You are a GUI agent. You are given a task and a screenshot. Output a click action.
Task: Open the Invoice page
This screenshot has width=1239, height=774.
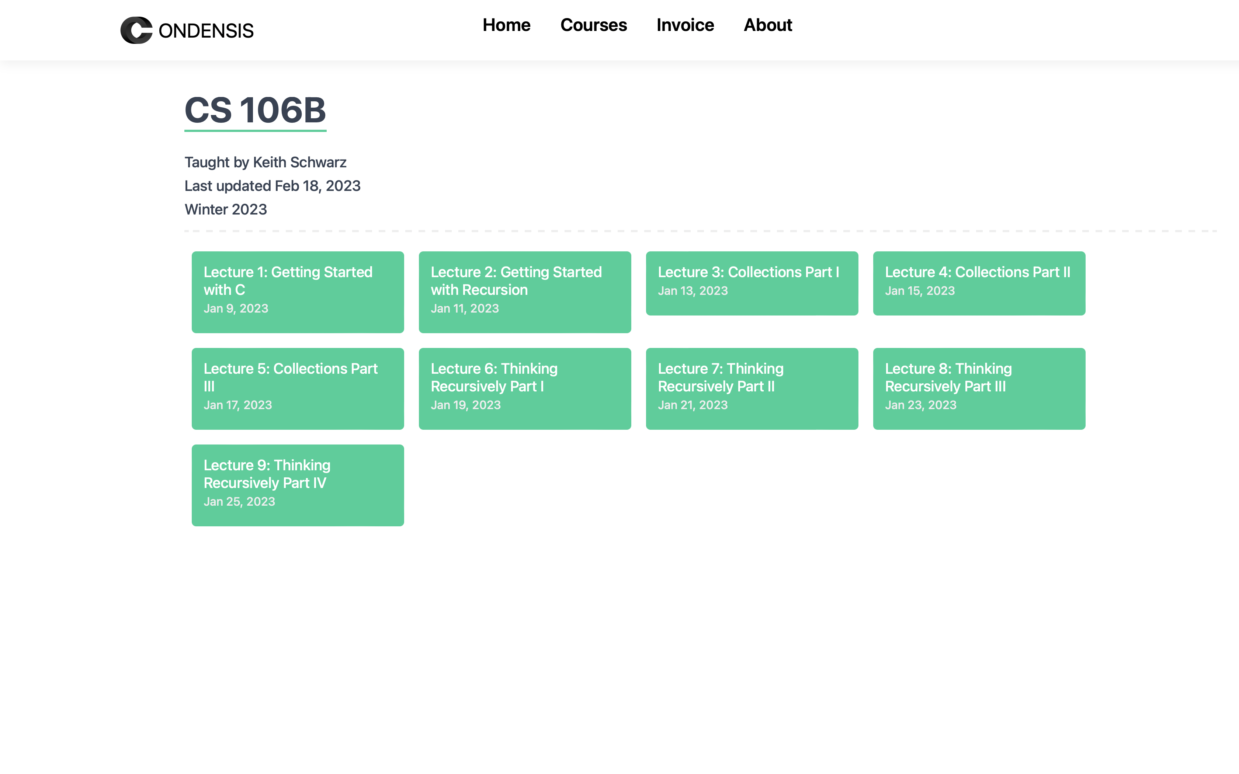685,25
